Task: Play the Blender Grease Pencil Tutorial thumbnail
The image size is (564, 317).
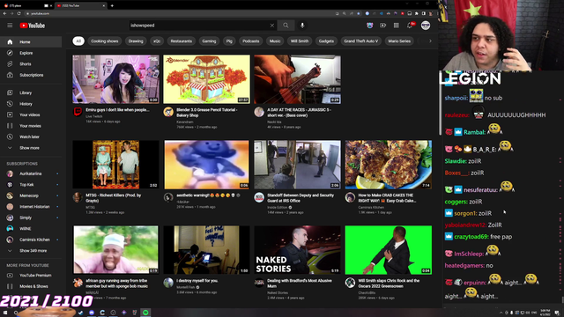Action: (x=206, y=79)
